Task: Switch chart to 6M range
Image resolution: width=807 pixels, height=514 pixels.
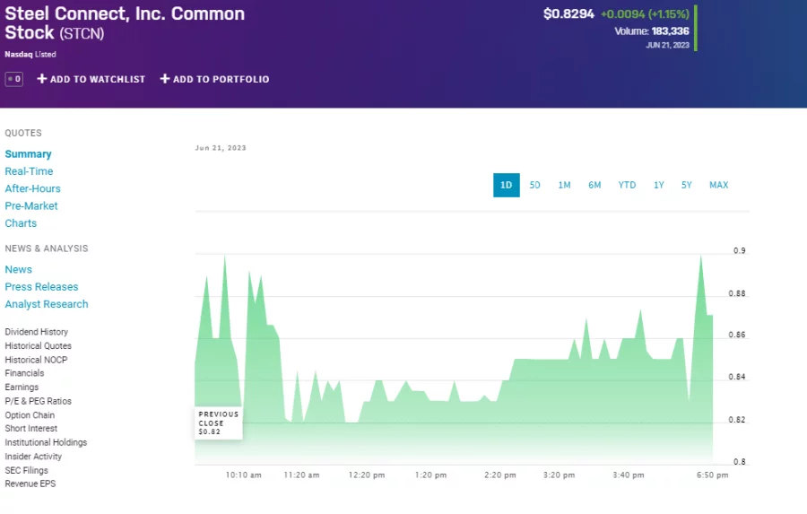Action: pyautogui.click(x=594, y=185)
